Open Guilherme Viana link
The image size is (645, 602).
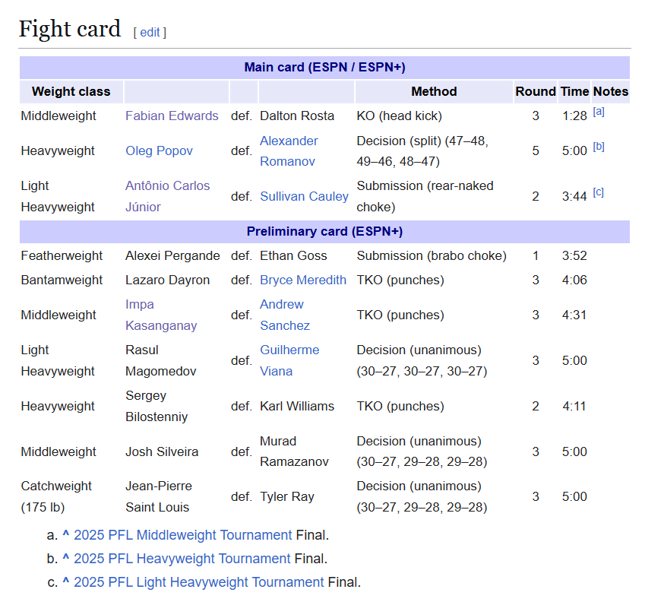pyautogui.click(x=289, y=360)
